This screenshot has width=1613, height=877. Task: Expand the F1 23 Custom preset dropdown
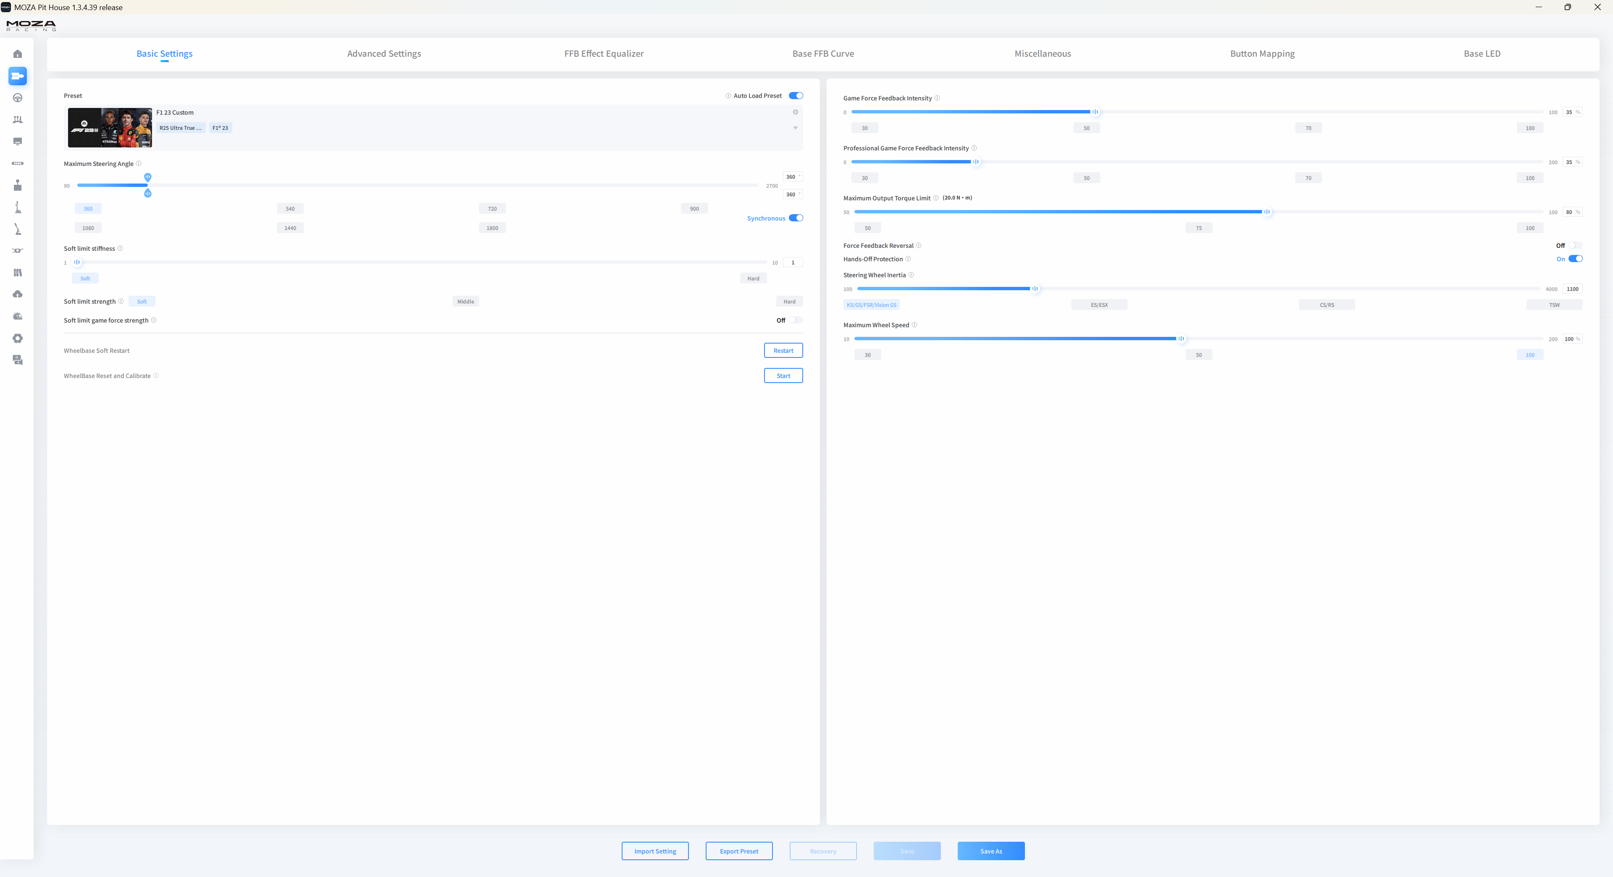[x=795, y=128]
